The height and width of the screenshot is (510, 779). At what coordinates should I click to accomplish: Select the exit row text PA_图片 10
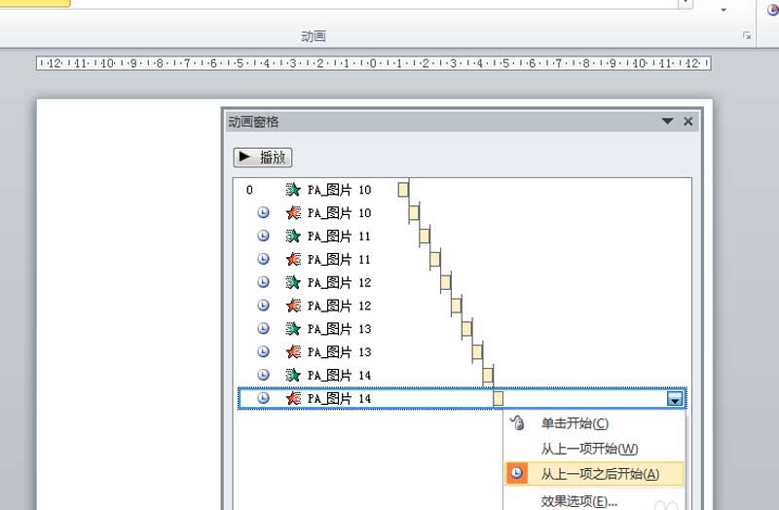339,213
